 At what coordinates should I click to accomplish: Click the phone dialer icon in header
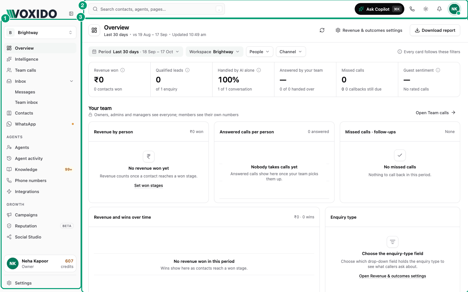click(x=412, y=9)
